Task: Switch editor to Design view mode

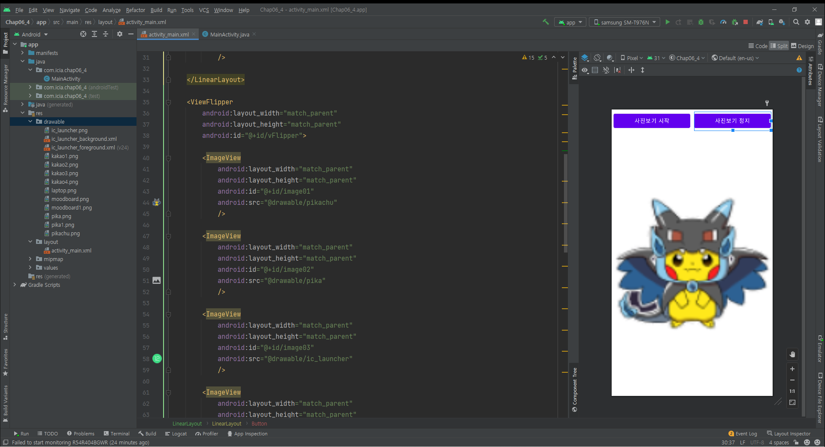Action: [802, 46]
